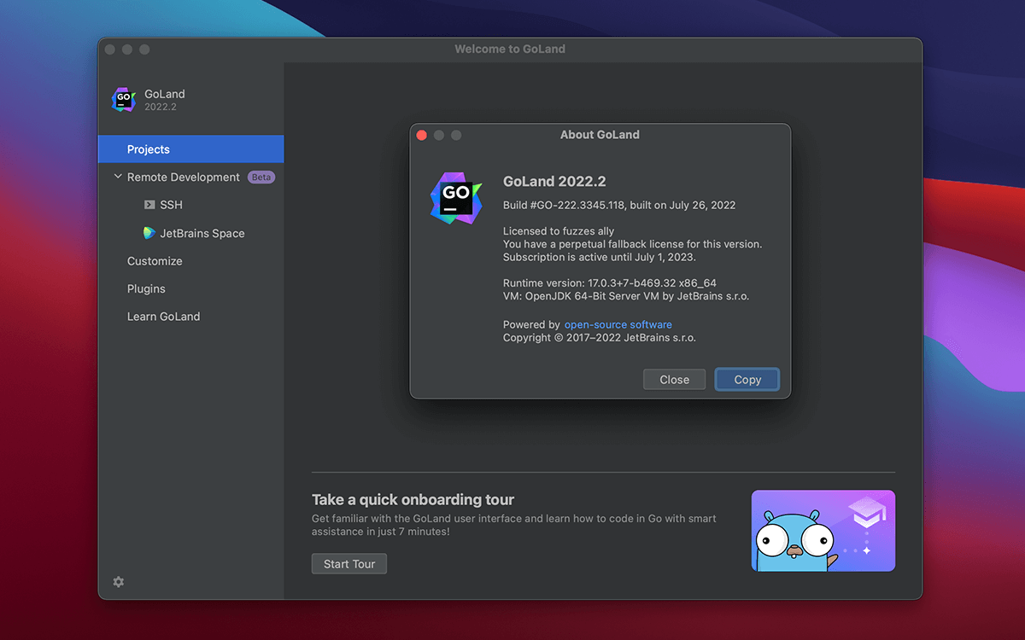Click the SSH terminal icon
1025x640 pixels.
(149, 205)
